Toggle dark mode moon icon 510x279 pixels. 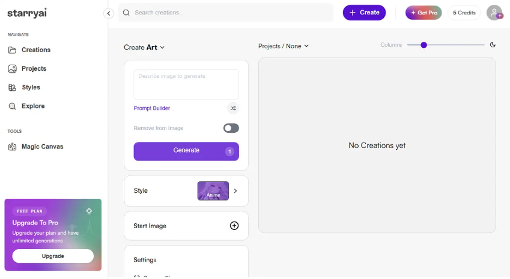(493, 44)
